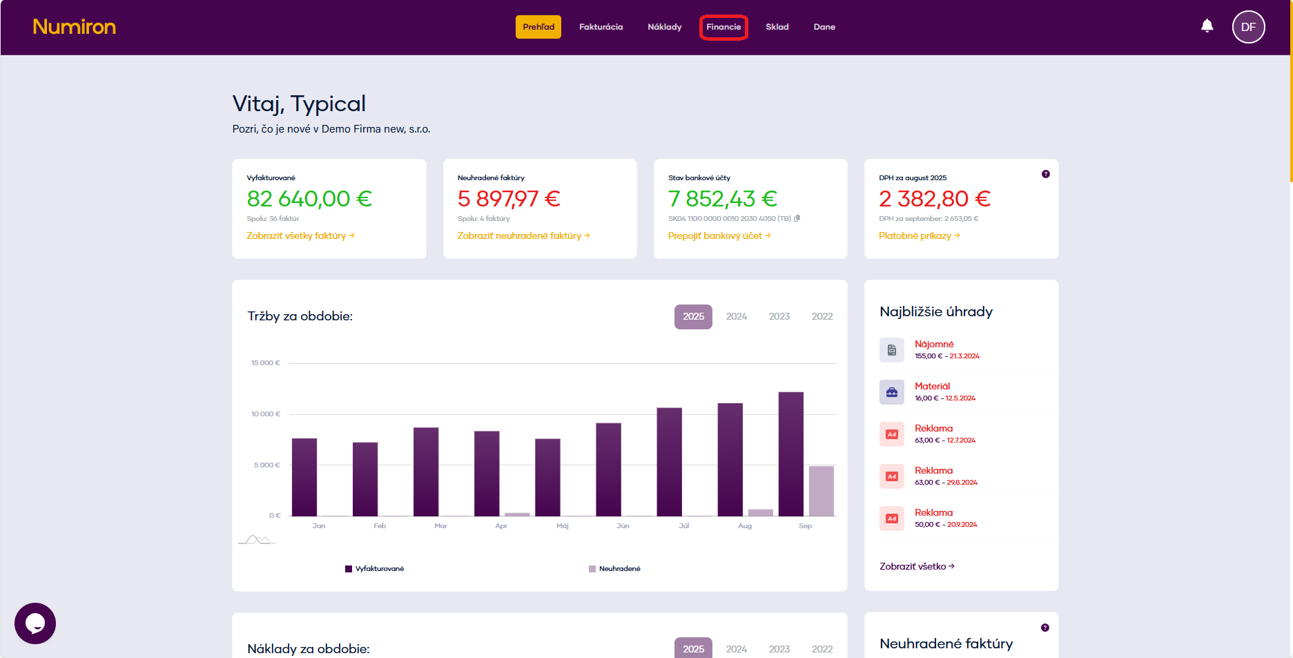Click the briefcase icon next to Materiál
Screen dimensions: 1293x658
coord(891,392)
